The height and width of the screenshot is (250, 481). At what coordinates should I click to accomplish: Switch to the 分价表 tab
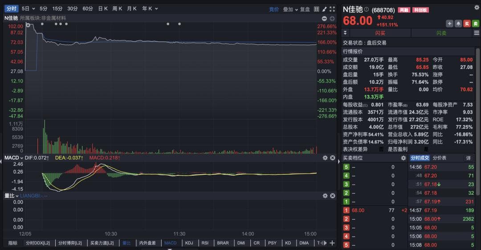(x=440, y=158)
